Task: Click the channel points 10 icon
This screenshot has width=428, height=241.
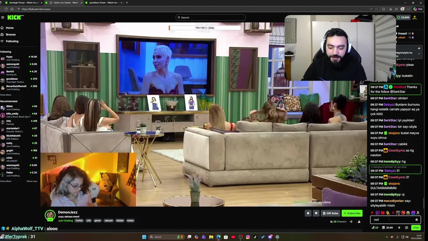Action: 375,228
